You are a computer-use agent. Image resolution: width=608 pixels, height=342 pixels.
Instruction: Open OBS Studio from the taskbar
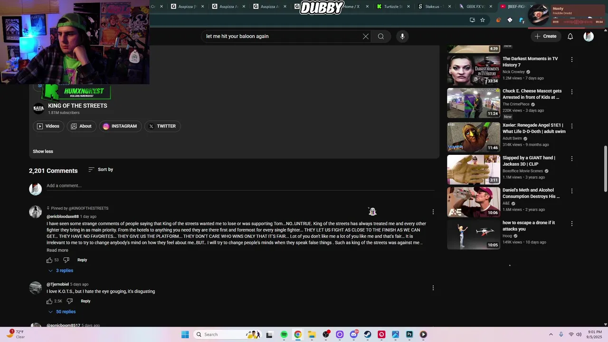pos(326,334)
